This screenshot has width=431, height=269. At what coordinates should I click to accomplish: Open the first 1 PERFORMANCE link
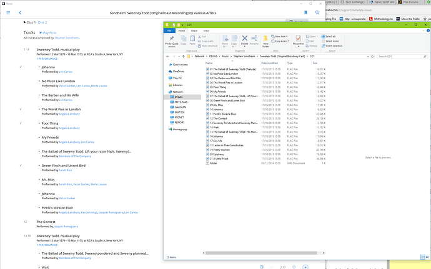47,59
